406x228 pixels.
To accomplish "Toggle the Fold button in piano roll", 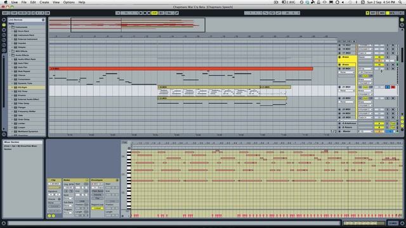I will [124, 142].
